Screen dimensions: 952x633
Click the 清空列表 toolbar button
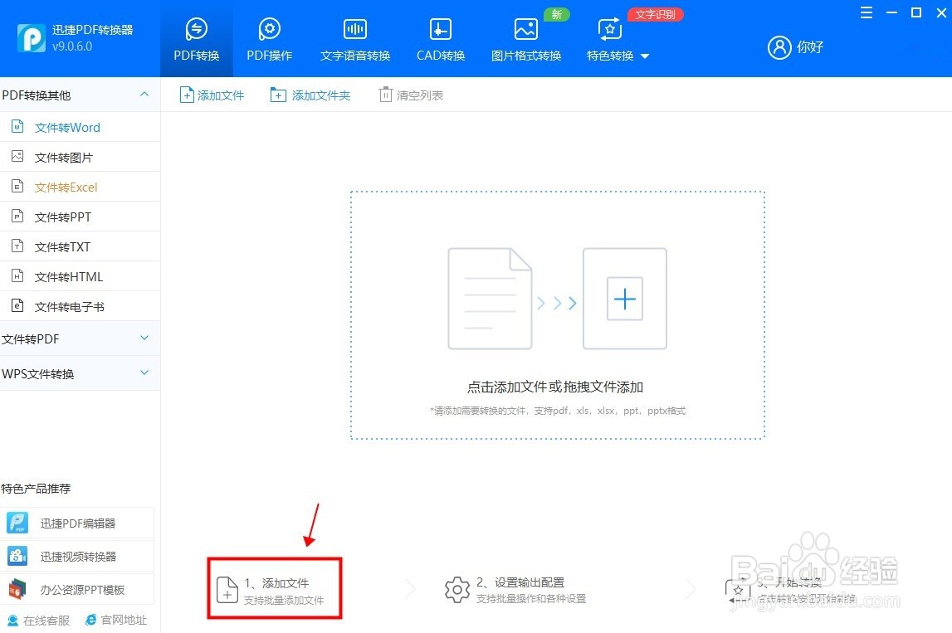coord(411,95)
